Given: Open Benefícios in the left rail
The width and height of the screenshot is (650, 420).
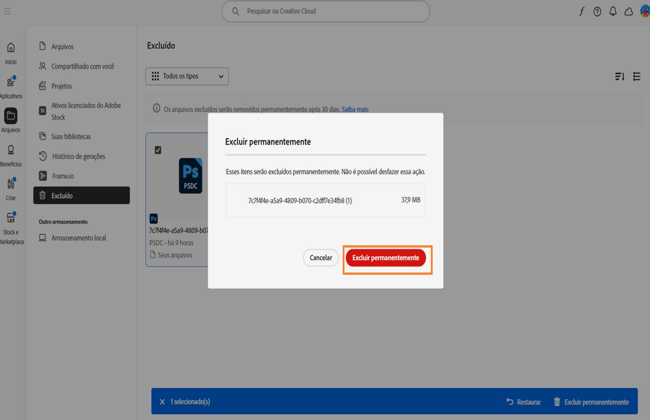Looking at the screenshot, I should coord(11,156).
